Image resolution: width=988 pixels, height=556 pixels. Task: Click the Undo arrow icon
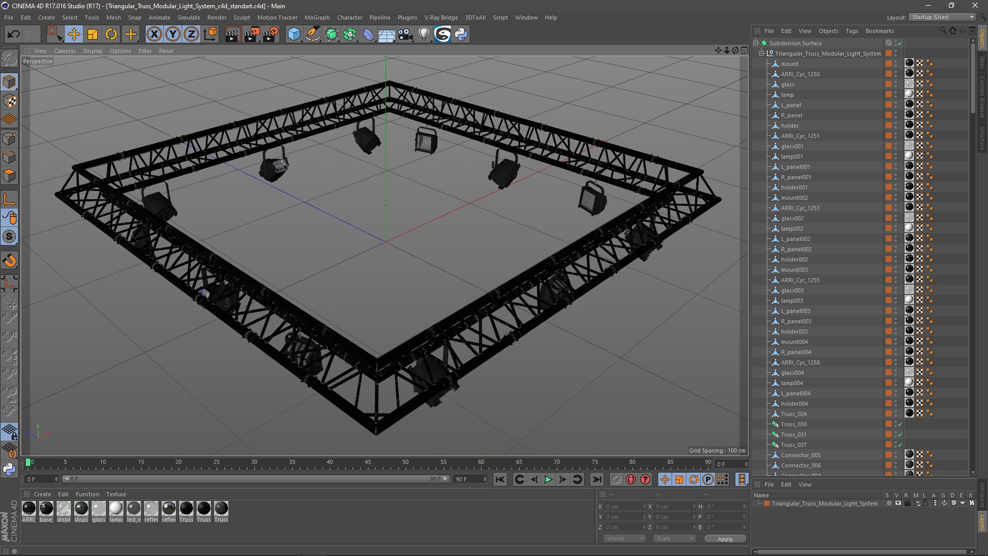[13, 34]
